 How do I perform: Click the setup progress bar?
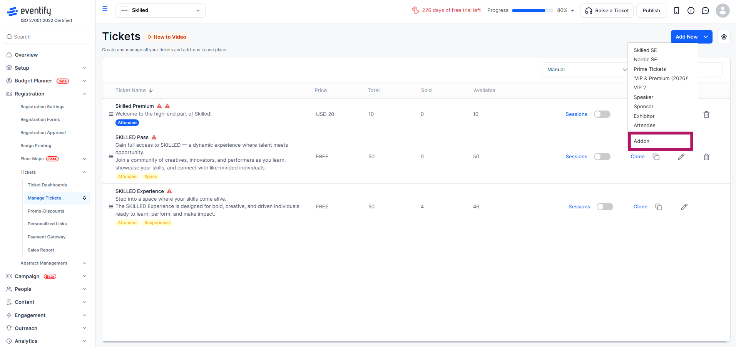tap(533, 11)
